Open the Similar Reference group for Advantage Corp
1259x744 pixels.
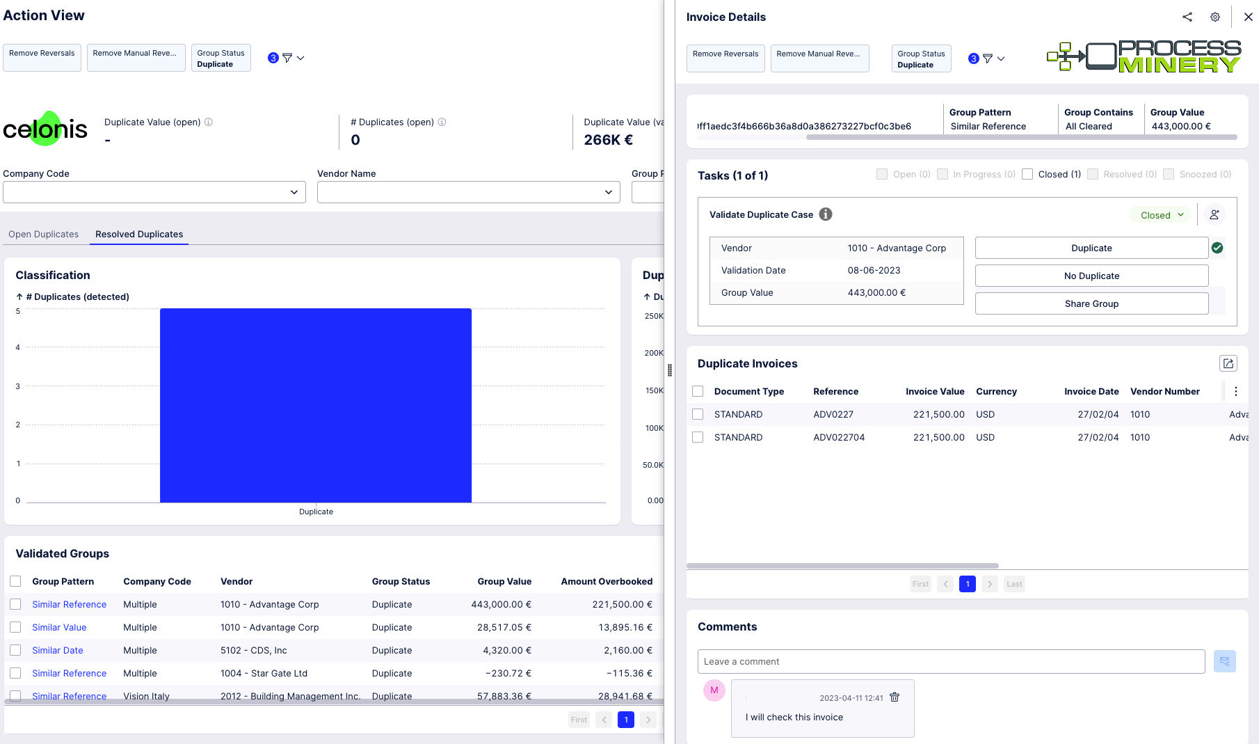(69, 604)
